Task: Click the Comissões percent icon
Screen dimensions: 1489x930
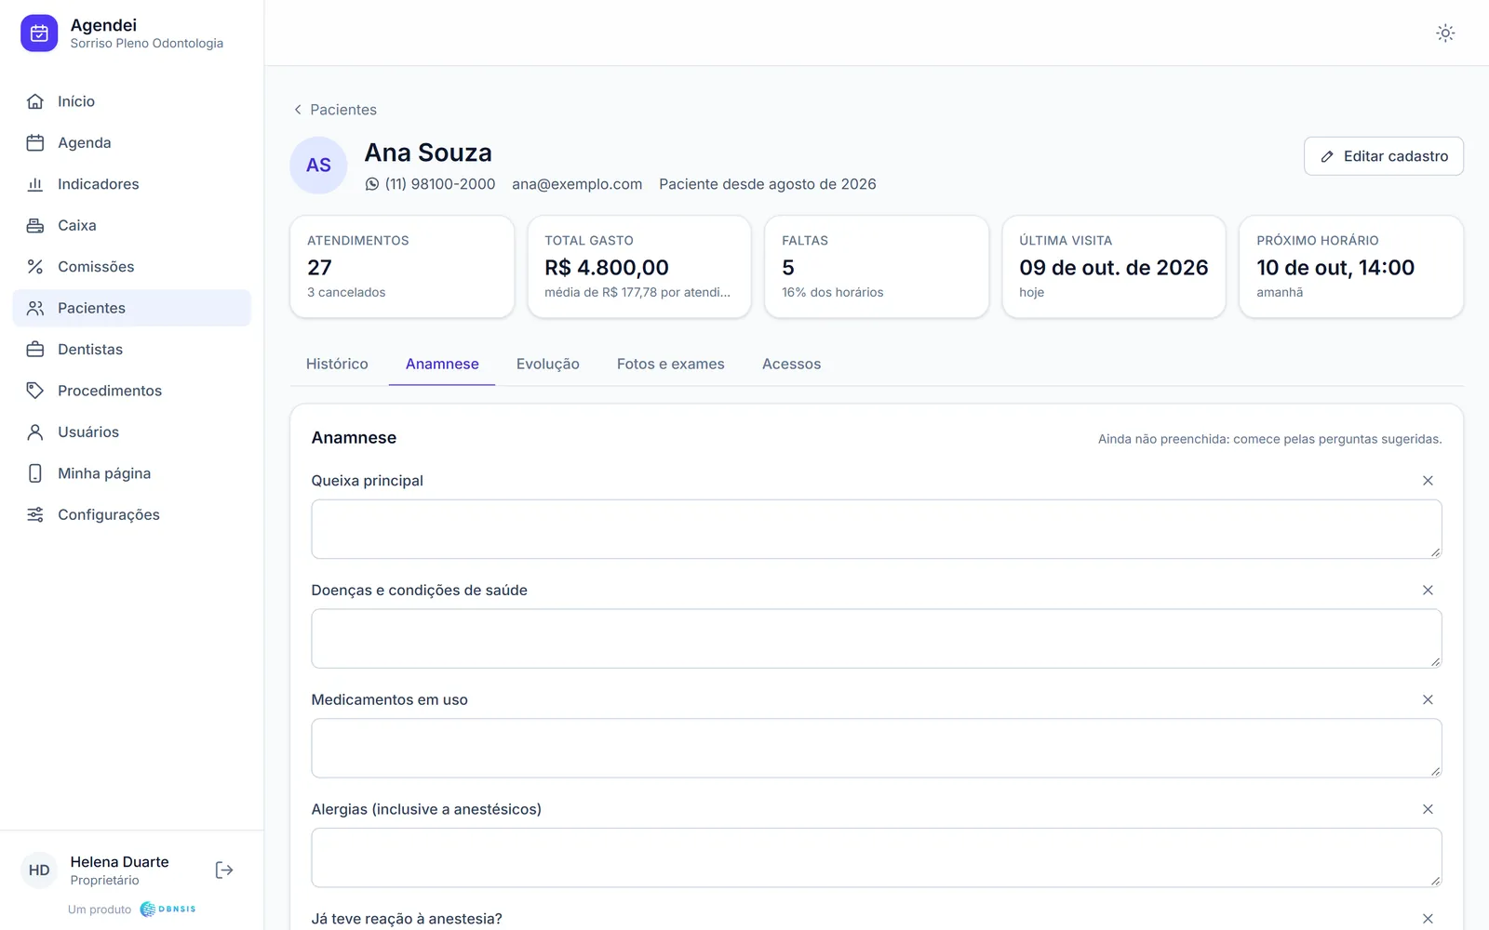Action: click(35, 267)
